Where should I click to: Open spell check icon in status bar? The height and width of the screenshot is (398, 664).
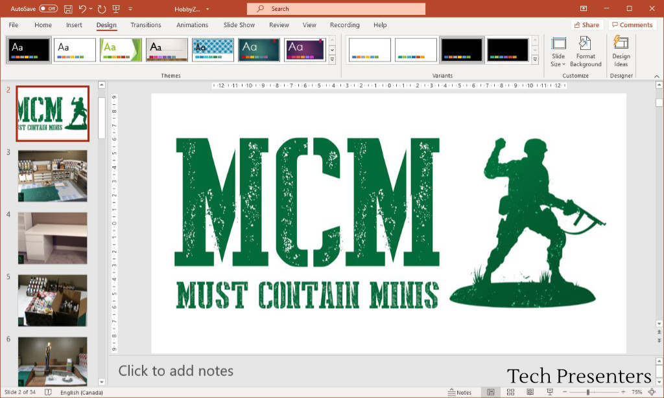pos(48,393)
